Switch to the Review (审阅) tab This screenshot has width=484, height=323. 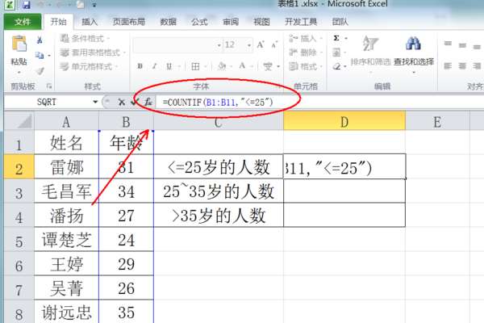[231, 22]
